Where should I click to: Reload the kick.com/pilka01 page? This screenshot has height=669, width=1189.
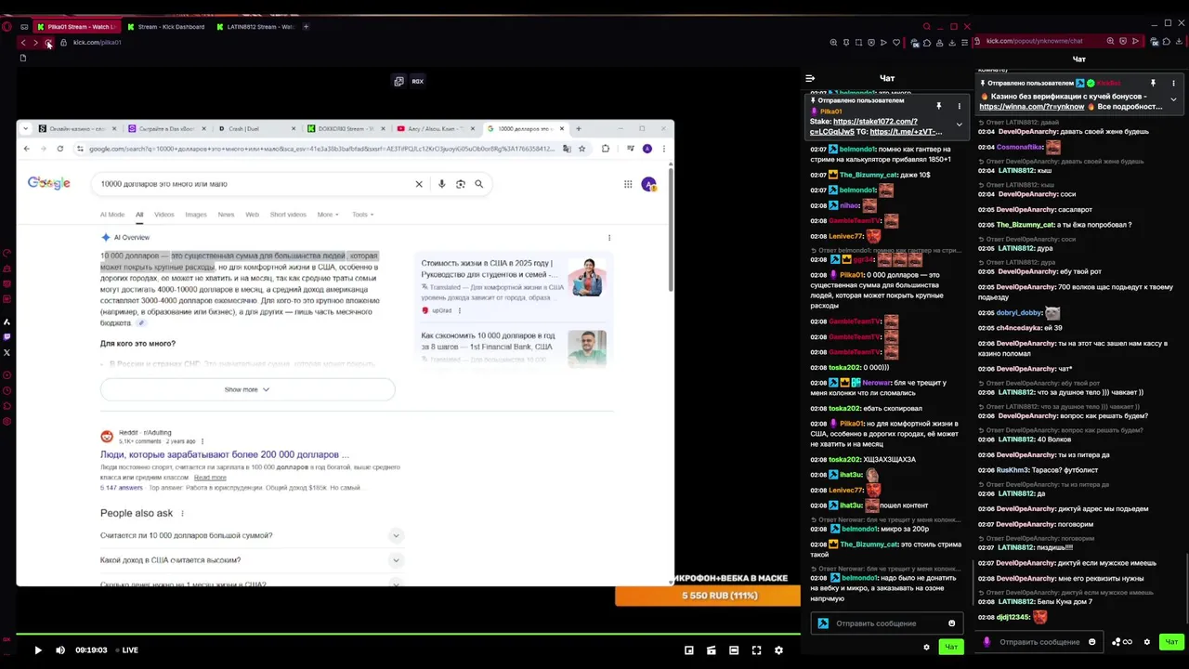(48, 43)
